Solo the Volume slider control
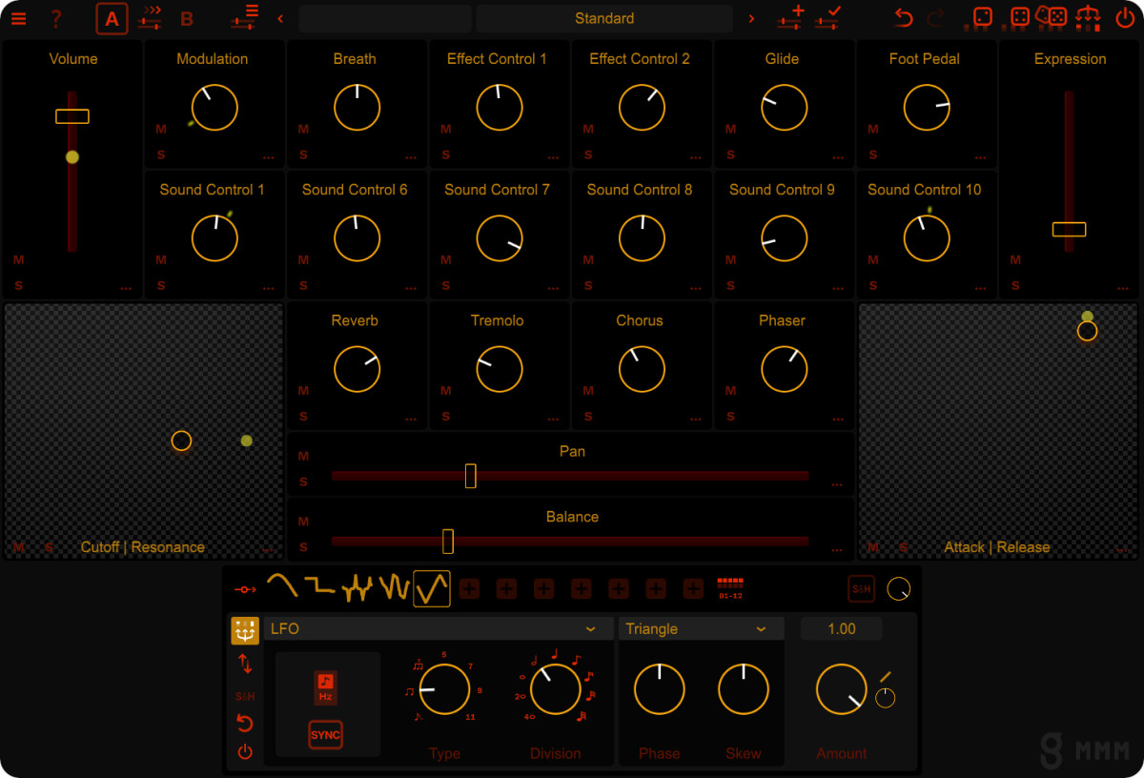This screenshot has width=1144, height=778. pyautogui.click(x=18, y=285)
